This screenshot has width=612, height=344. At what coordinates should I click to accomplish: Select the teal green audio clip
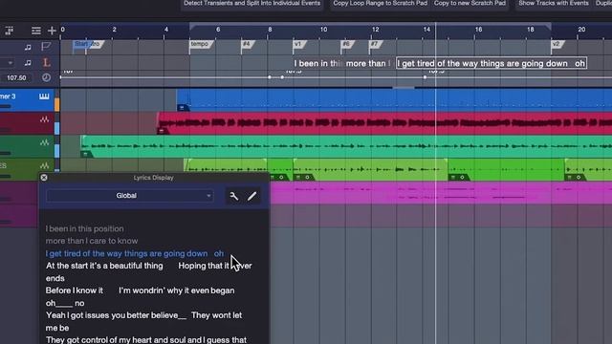346,146
